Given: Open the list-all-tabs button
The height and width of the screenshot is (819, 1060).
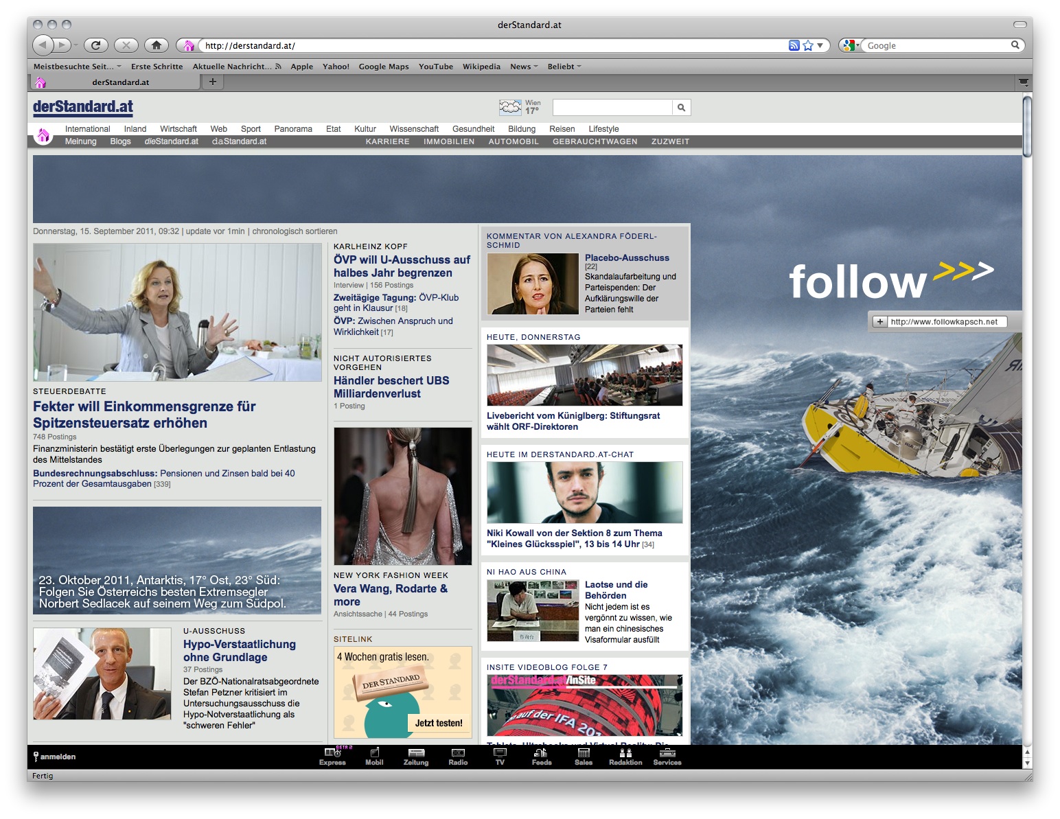Looking at the screenshot, I should pyautogui.click(x=1023, y=82).
